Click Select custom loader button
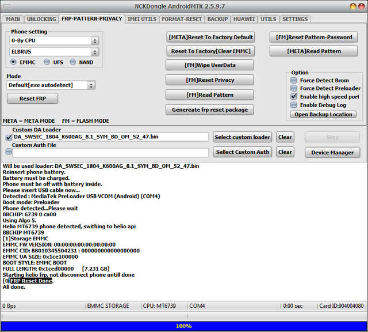This screenshot has height=332, width=368. pos(243,137)
